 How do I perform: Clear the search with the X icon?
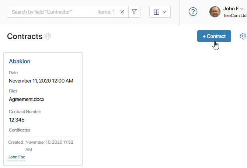pos(122,12)
